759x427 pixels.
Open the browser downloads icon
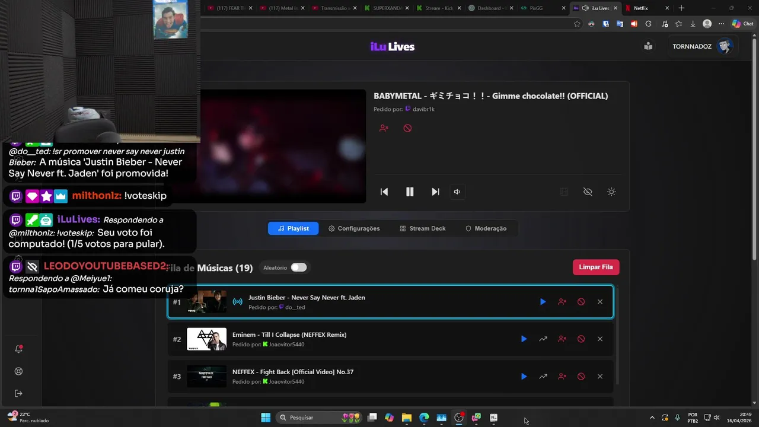(693, 24)
